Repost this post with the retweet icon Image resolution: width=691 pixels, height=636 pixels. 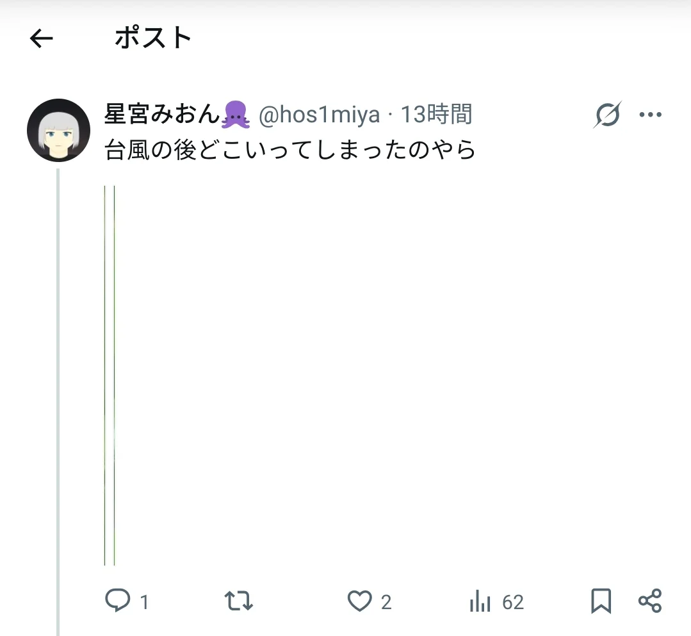pyautogui.click(x=238, y=600)
